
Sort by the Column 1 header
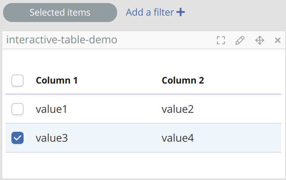point(57,81)
